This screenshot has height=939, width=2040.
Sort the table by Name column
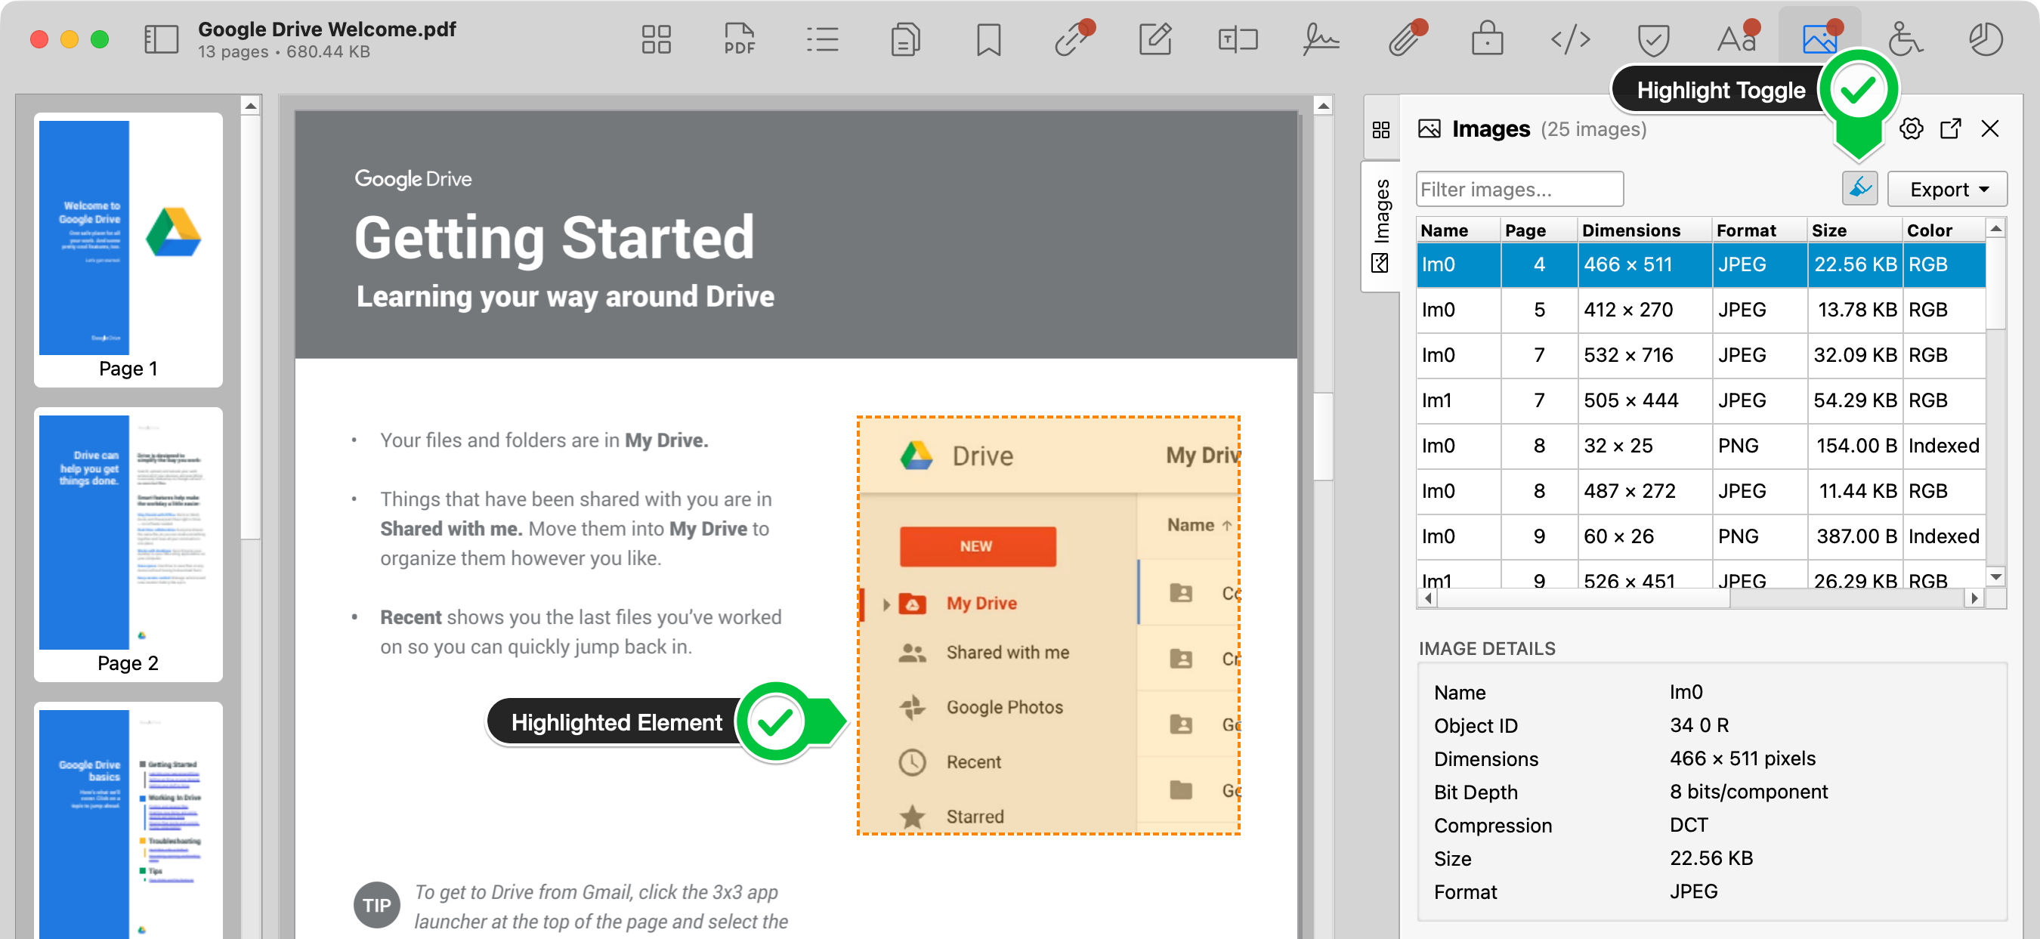tap(1457, 230)
